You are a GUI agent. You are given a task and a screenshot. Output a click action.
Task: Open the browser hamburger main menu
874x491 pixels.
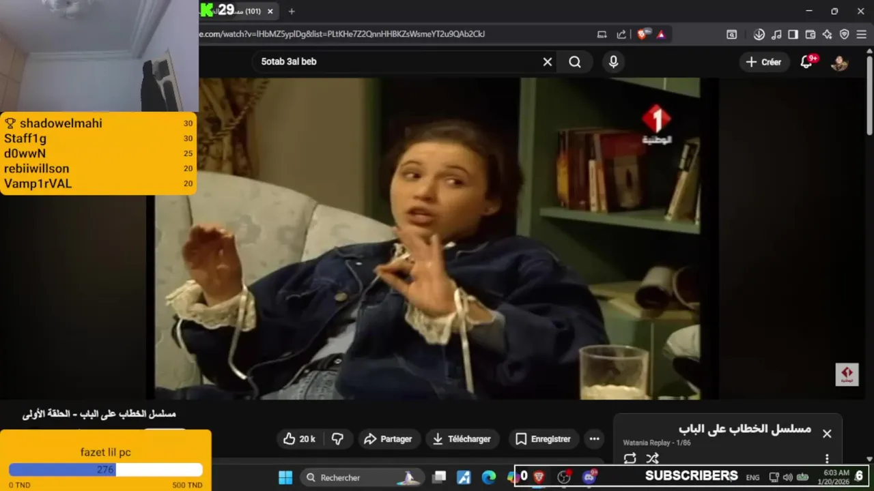pos(862,34)
